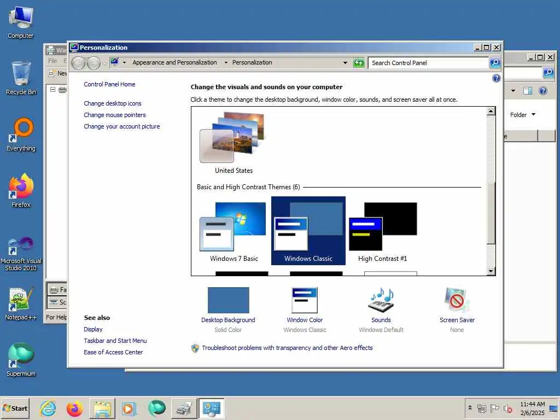Click preview pane icon in background window

click(x=527, y=91)
